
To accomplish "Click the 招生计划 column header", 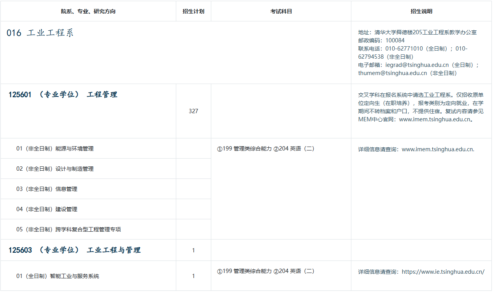I will point(193,11).
